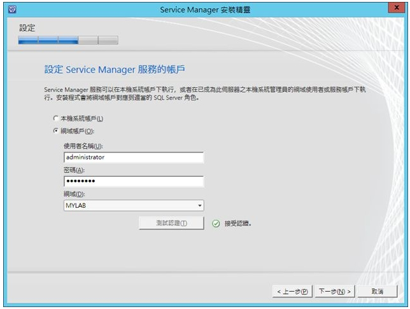
Task: Cancel setup with the 取消 button
Action: click(x=378, y=291)
